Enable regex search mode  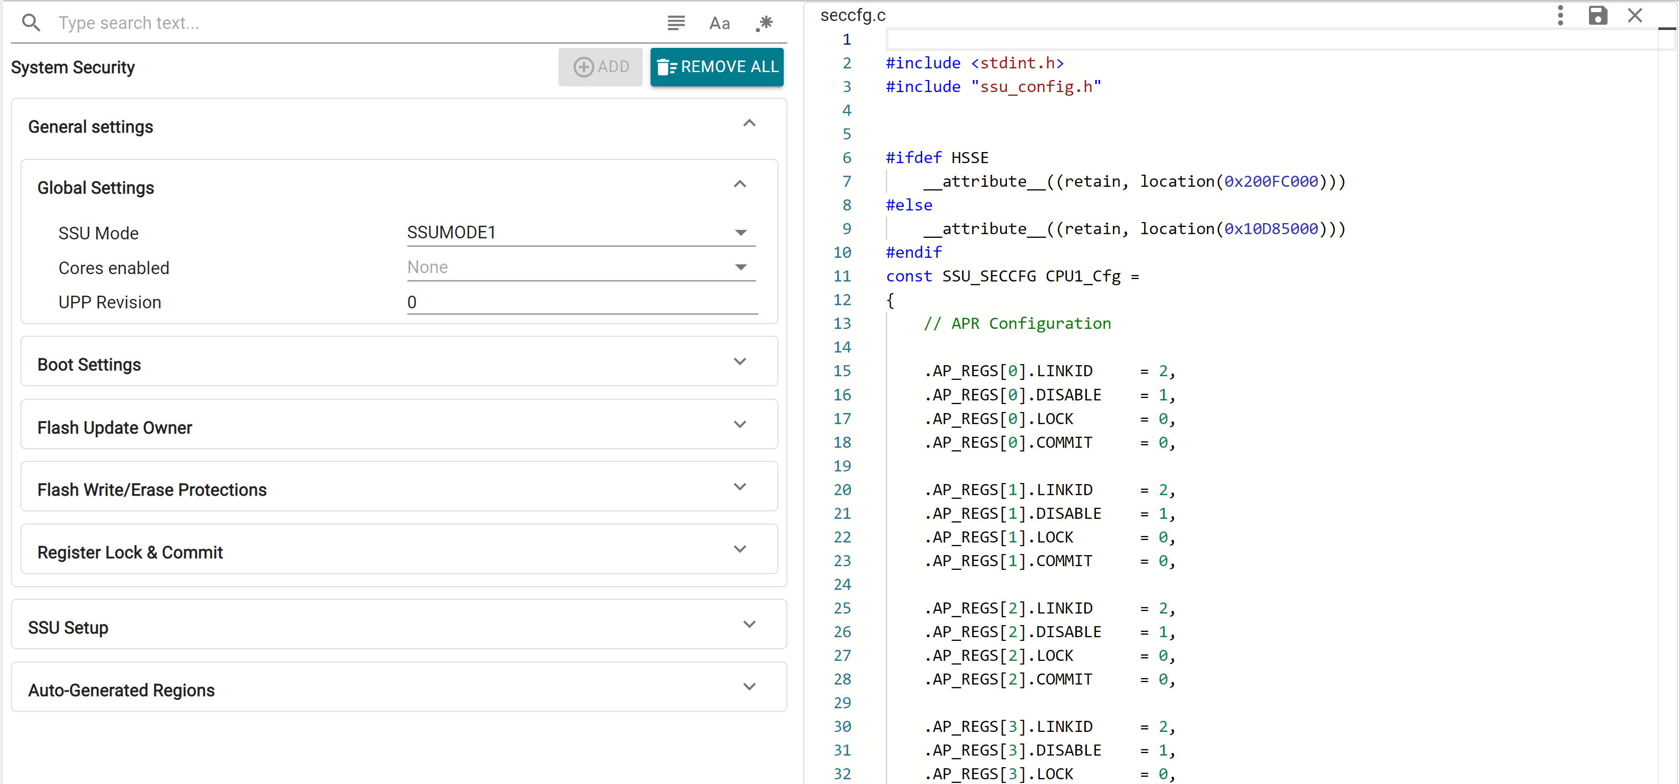[x=764, y=23]
